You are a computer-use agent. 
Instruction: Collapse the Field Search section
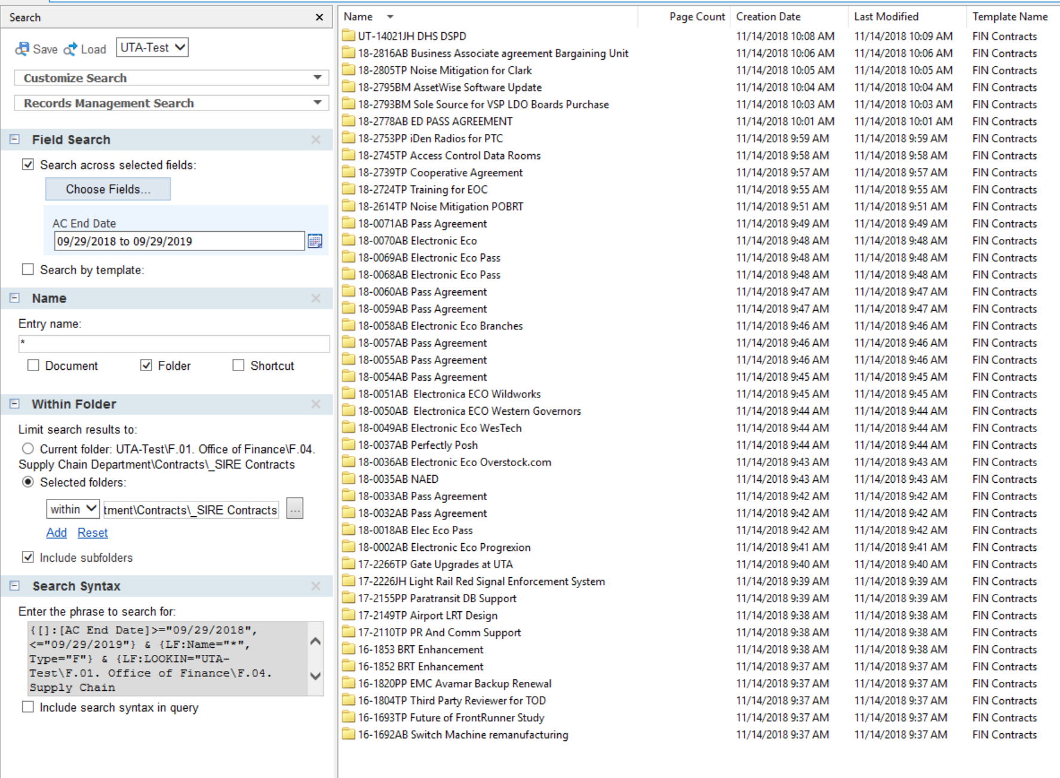tap(15, 139)
